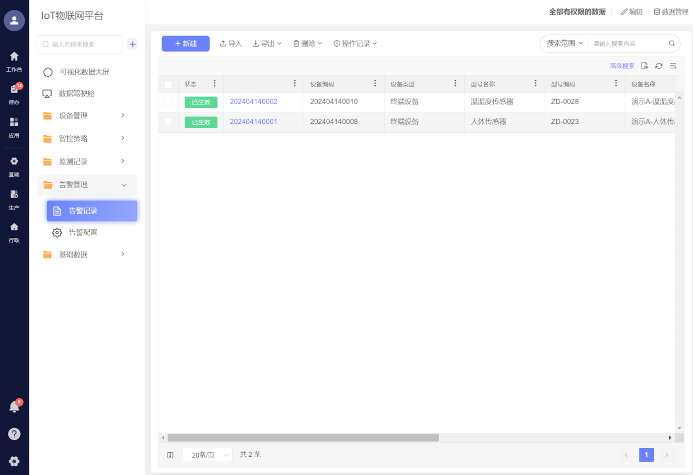Screen dimensions: 693x475
Task: Expand the 导出 export dropdown
Action: [x=267, y=44]
